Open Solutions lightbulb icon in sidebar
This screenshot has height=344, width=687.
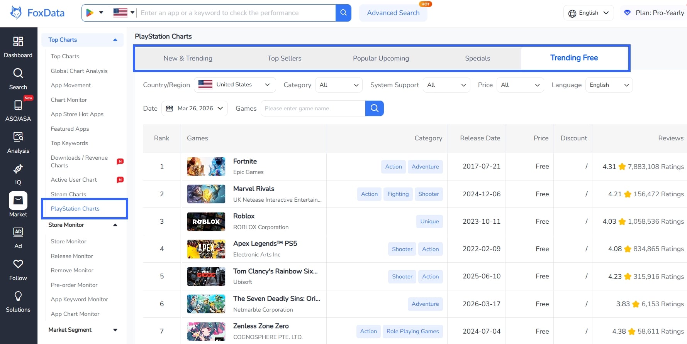coord(18,296)
